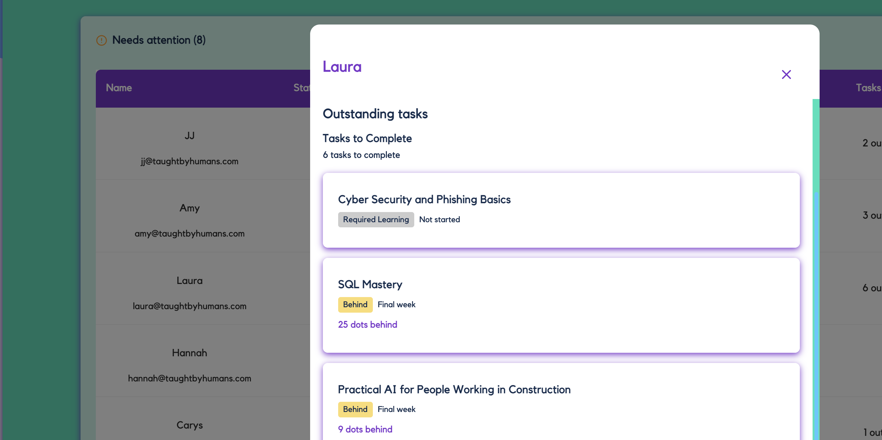Open the Cyber Security and Phishing Basics card
This screenshot has width=882, height=440.
coord(561,210)
